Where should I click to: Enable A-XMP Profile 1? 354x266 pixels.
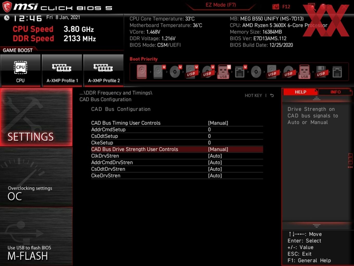coord(62,70)
